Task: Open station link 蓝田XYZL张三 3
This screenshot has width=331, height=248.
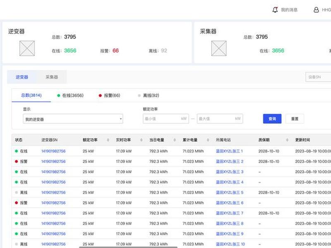Action: (x=230, y=172)
